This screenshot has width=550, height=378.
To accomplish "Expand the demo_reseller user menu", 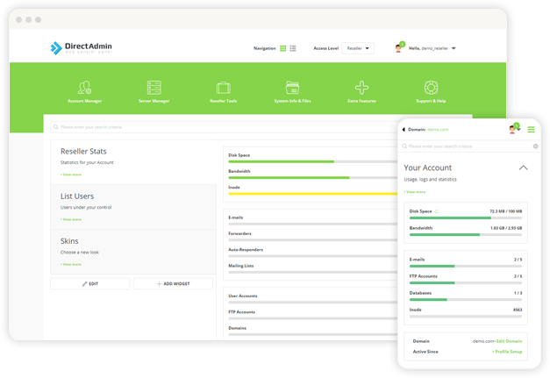I will pyautogui.click(x=432, y=48).
